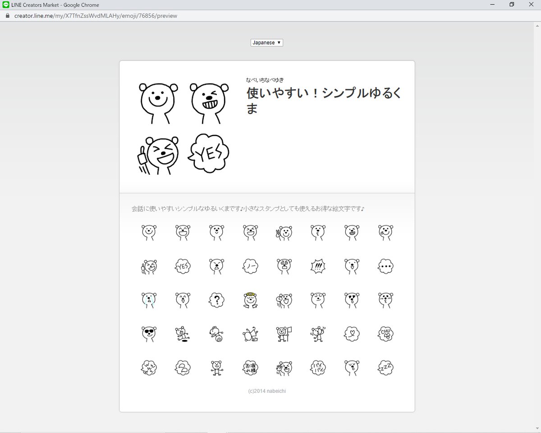
Task: Pick the YES speech bubble emoji
Action: (x=183, y=267)
